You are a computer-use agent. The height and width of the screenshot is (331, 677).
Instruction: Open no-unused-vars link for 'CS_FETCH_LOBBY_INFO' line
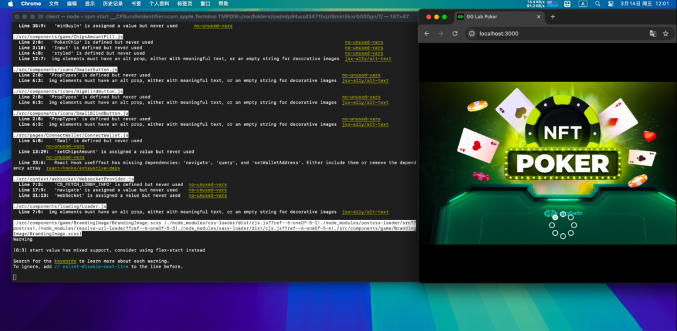tap(207, 185)
